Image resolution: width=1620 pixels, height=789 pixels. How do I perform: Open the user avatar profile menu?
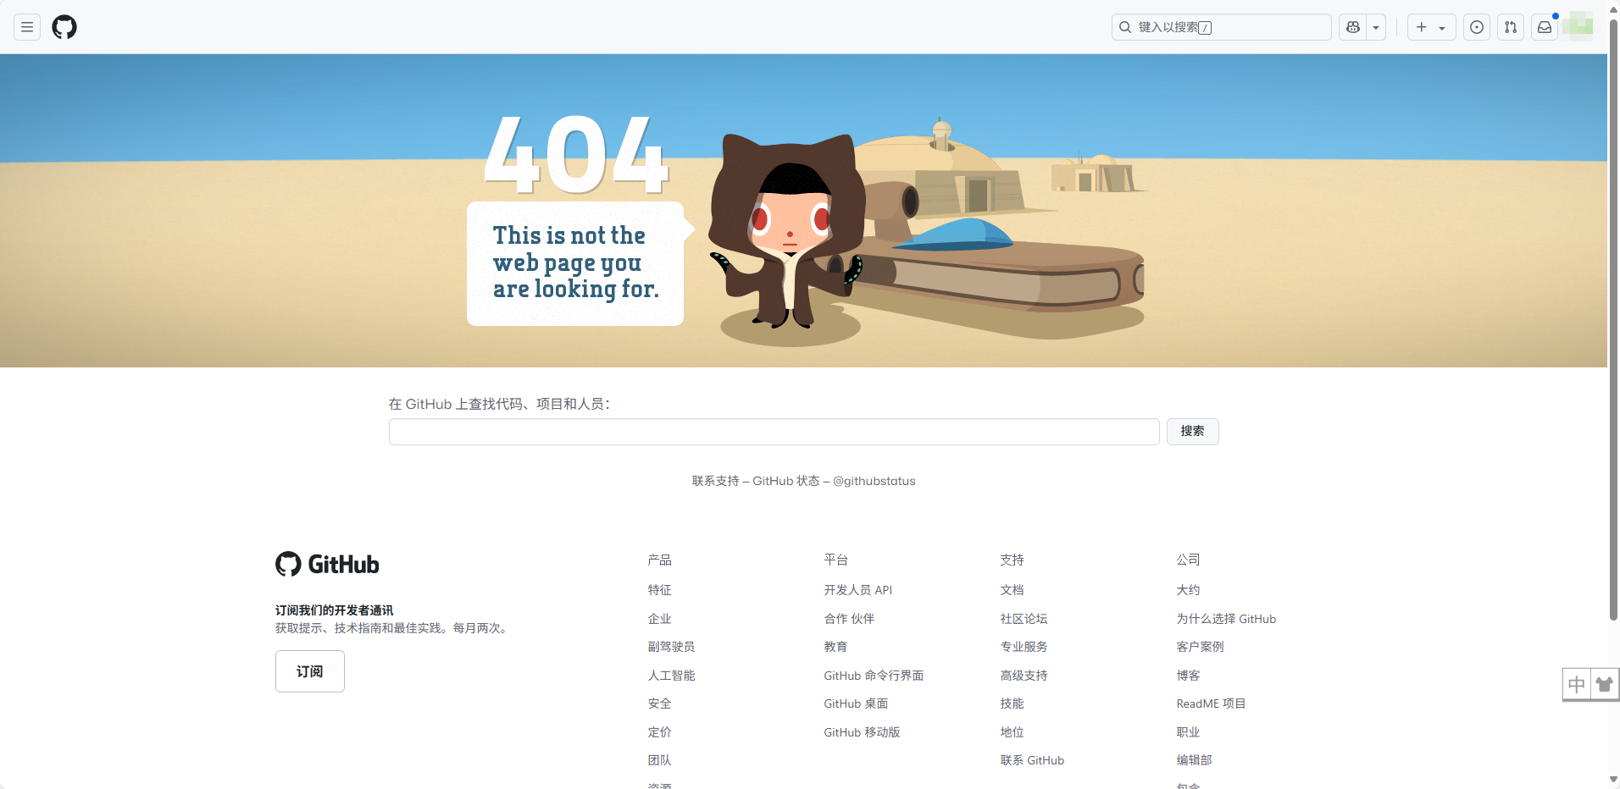pos(1578,26)
